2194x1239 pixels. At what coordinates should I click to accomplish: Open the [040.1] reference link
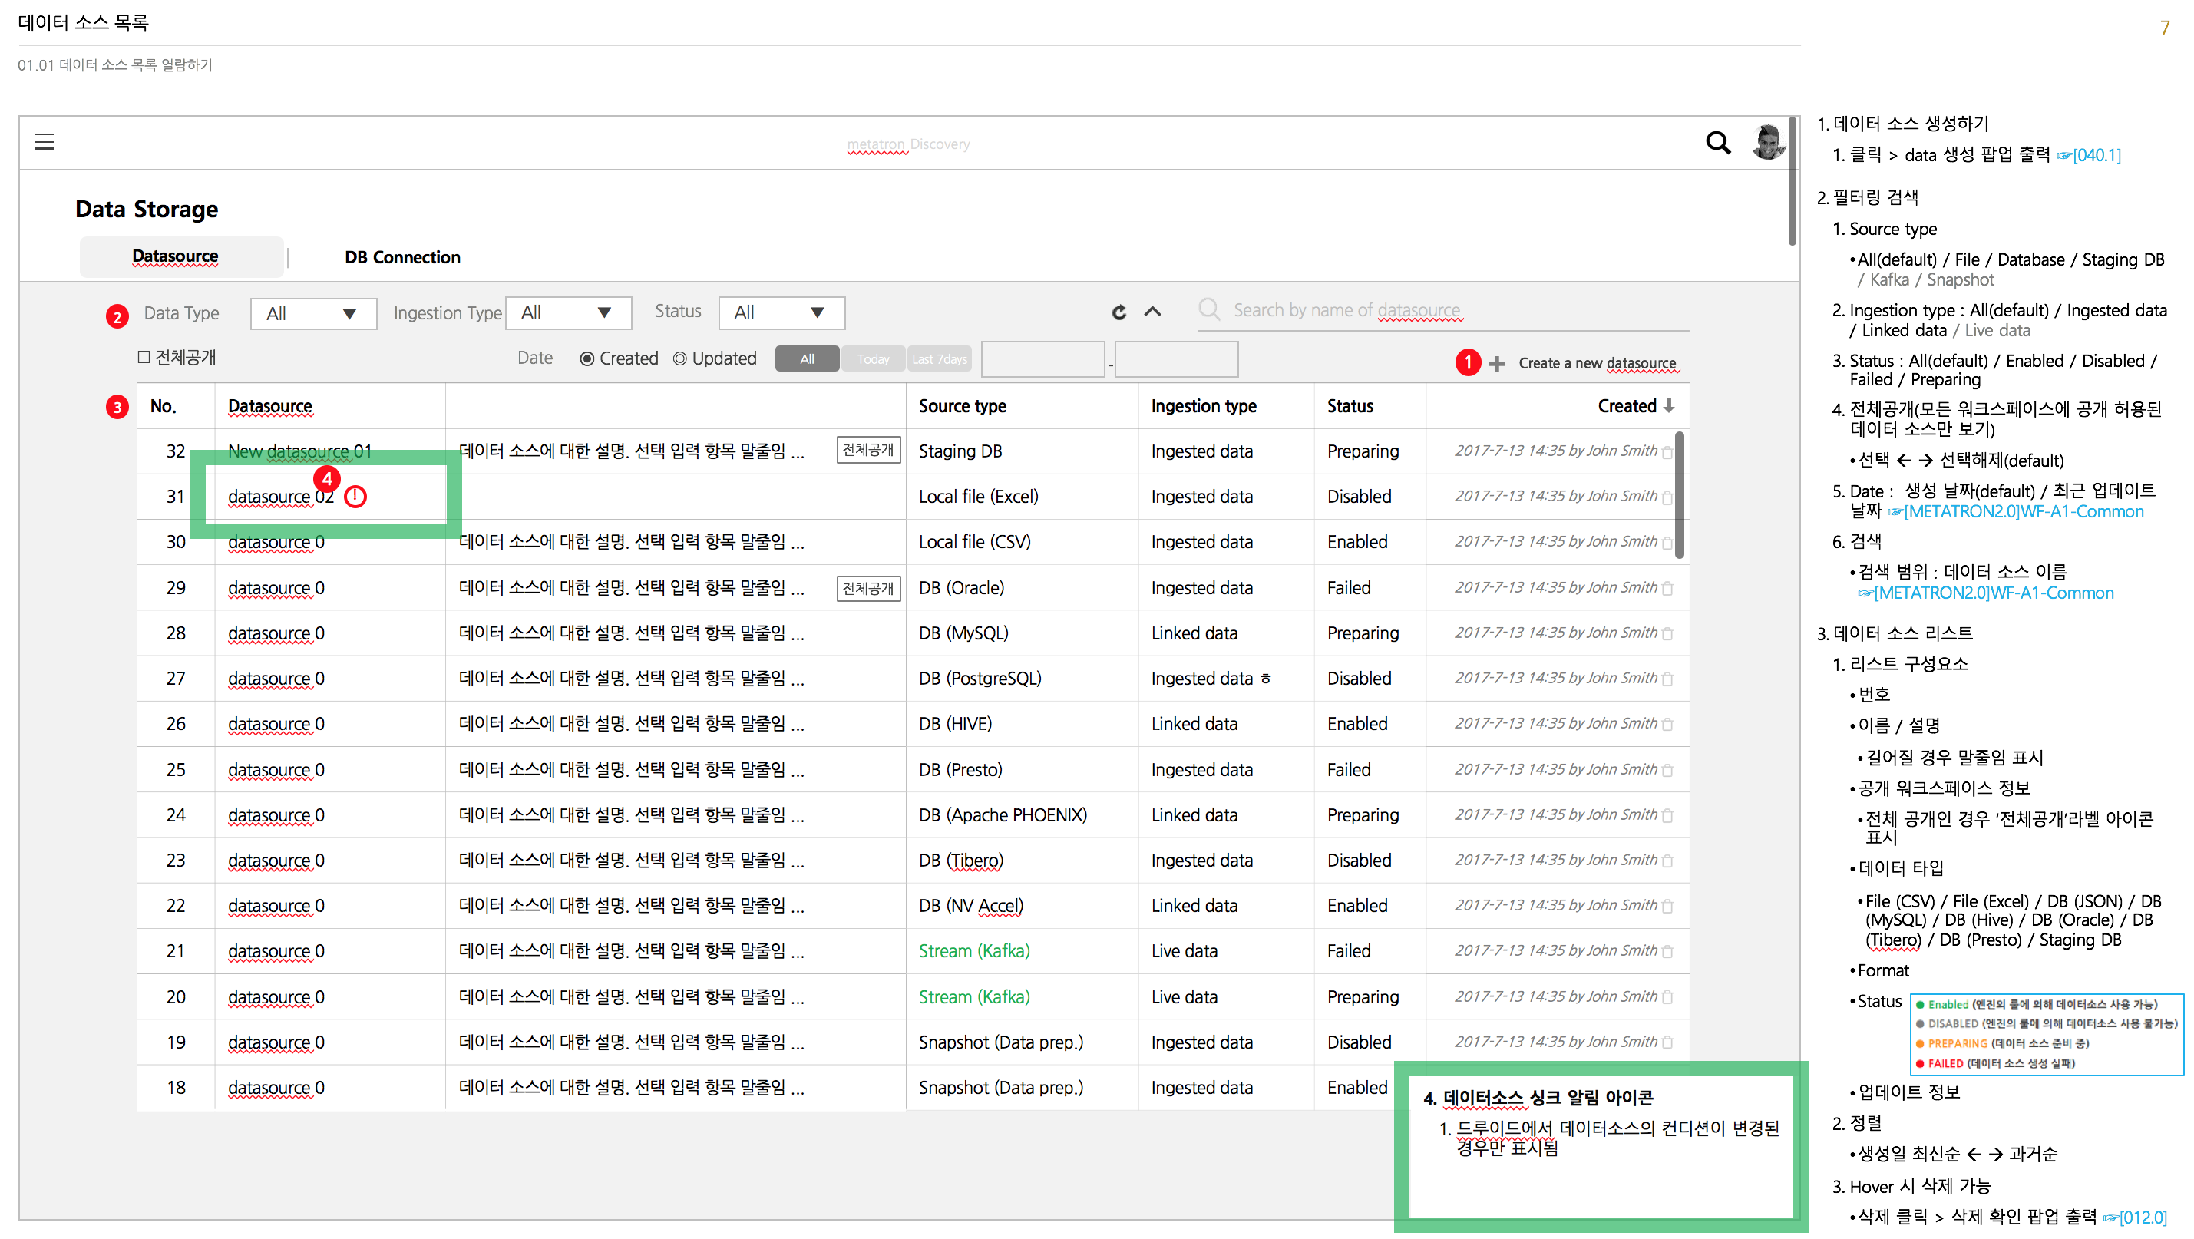(2088, 155)
